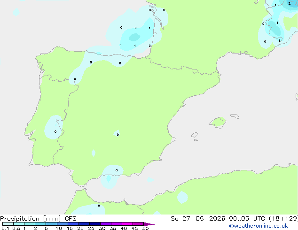The image size is (298, 230).
Task: Select the 0.5–1 mm legend swatch
Action: (x=19, y=224)
